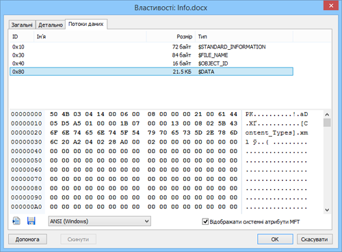342x252 pixels.
Task: Click the hex viewer scroll up arrow
Action: pyautogui.click(x=327, y=114)
